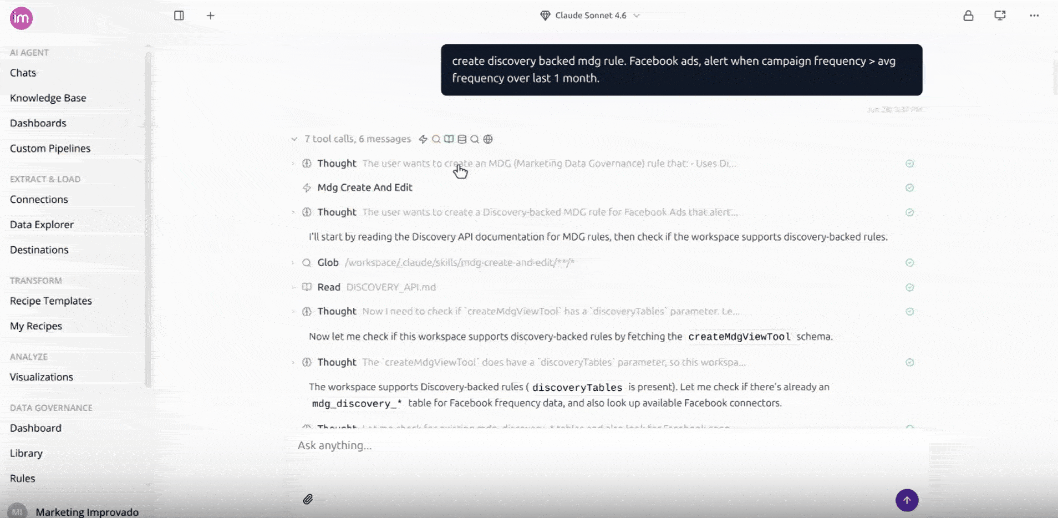Open Destinations in sidebar
1058x518 pixels.
pos(39,250)
